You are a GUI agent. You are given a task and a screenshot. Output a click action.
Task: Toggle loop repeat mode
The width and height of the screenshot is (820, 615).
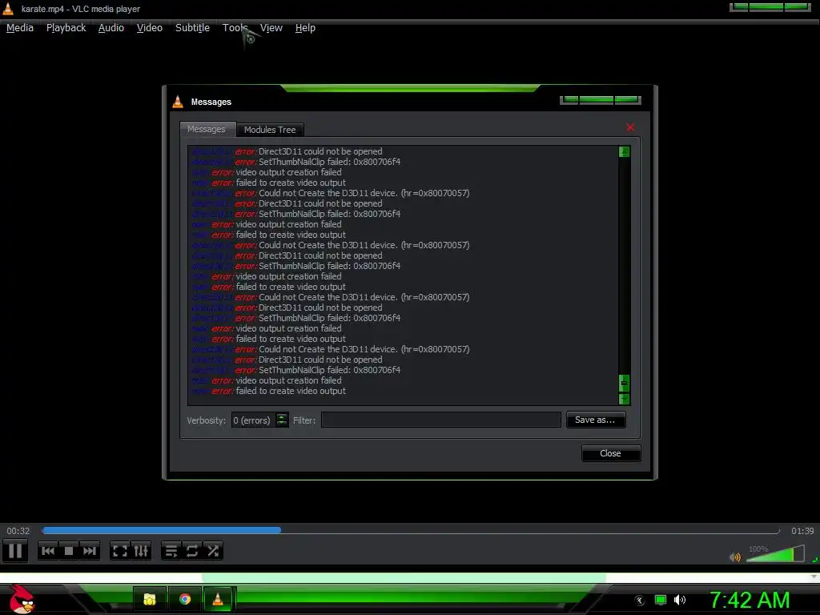point(192,551)
